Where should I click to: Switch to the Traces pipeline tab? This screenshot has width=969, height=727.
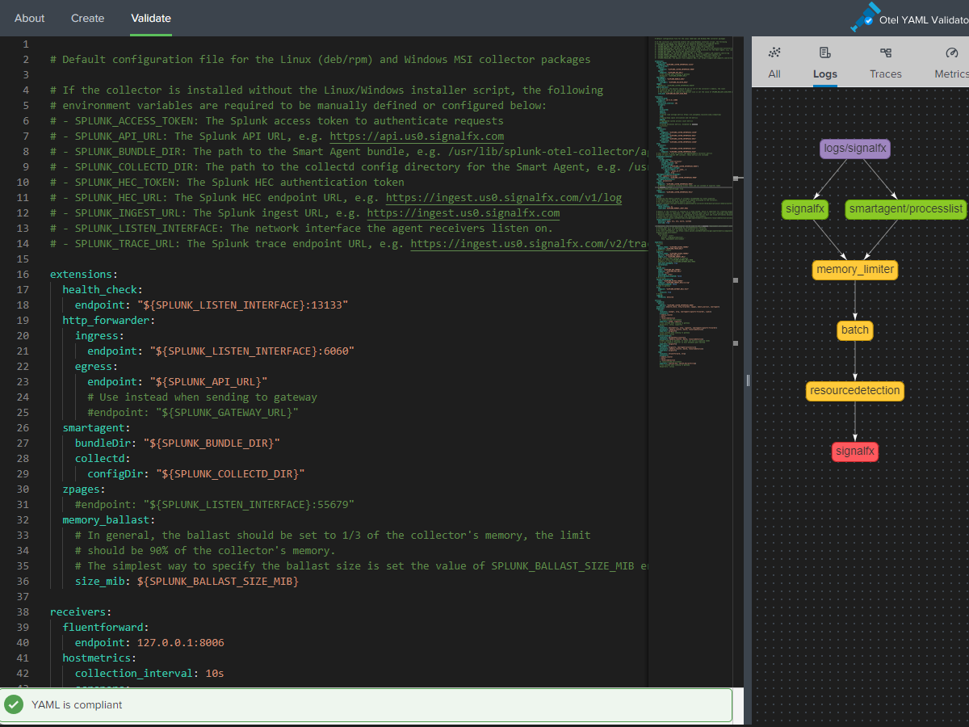pyautogui.click(x=886, y=62)
